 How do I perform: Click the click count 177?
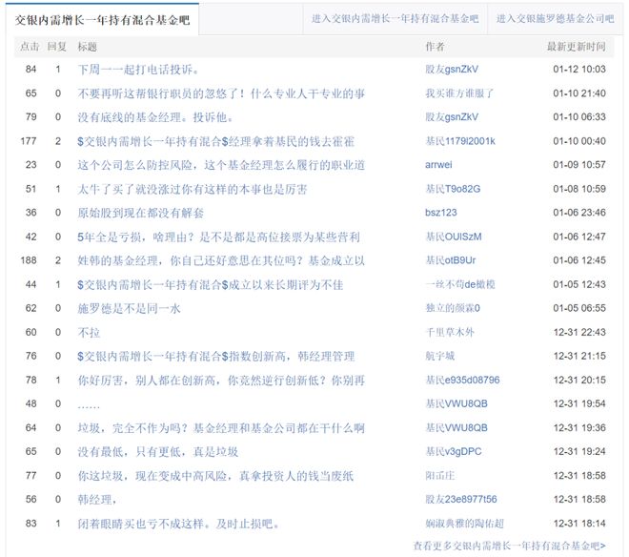(x=29, y=141)
